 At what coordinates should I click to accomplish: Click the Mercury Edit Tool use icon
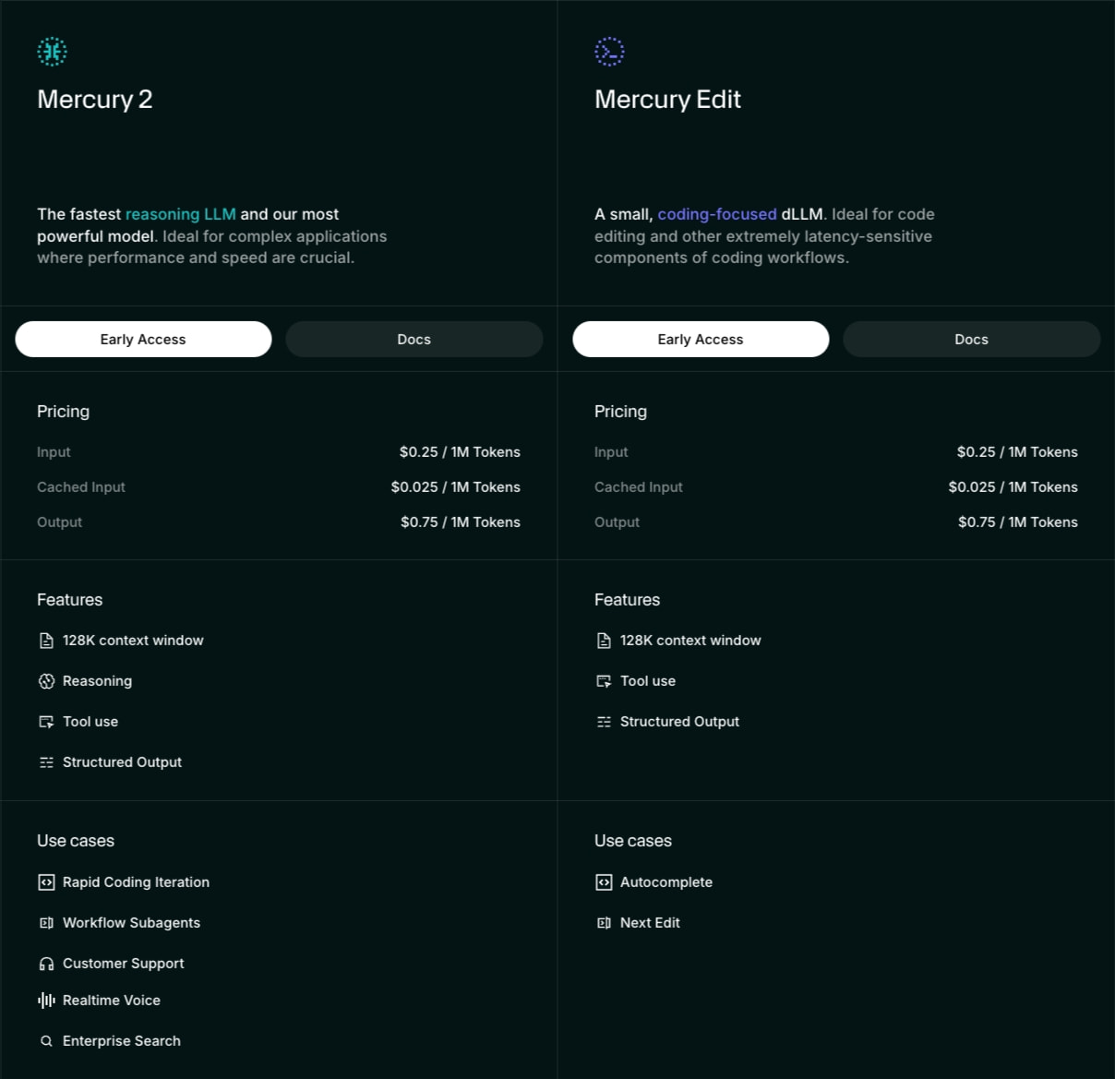(x=604, y=681)
